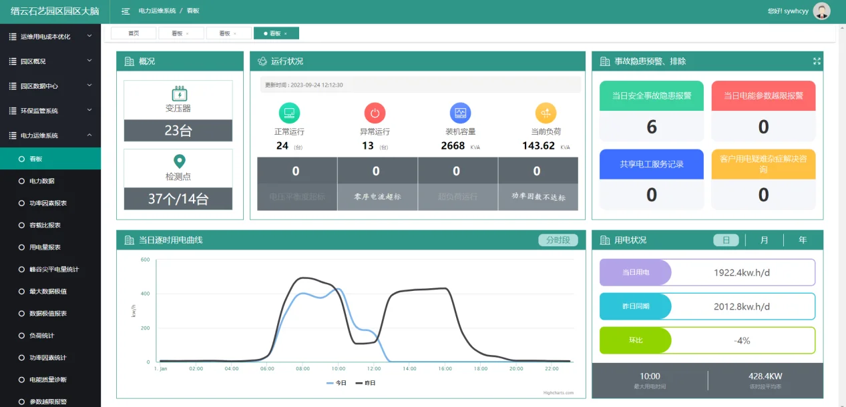Click the green 环比 label
Screen dimensions: 846x407
point(636,340)
